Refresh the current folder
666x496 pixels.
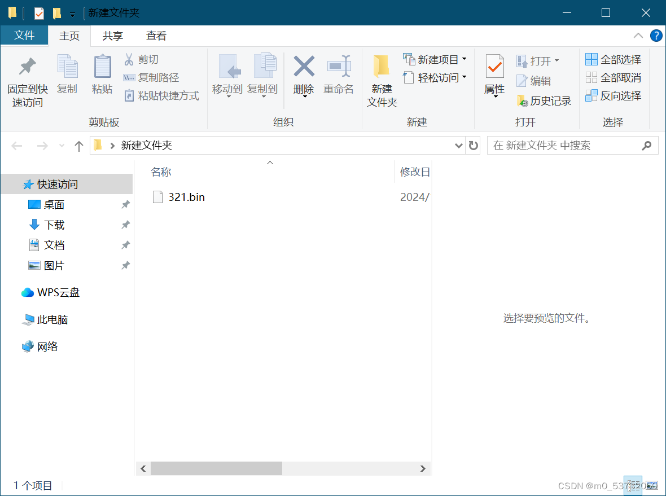(473, 146)
